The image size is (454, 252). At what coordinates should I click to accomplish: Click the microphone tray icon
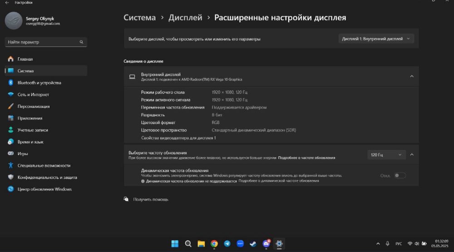point(387,244)
